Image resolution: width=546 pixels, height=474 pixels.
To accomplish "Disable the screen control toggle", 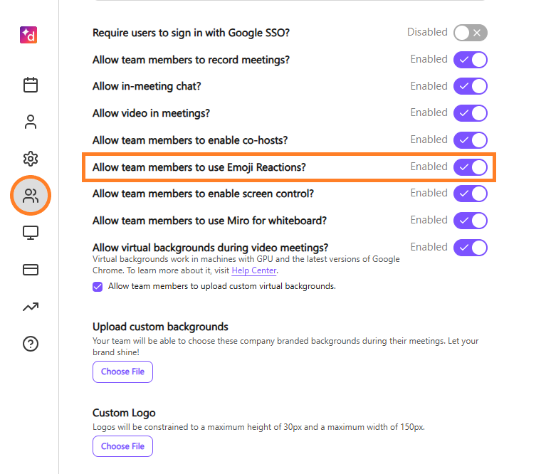I will (x=471, y=194).
